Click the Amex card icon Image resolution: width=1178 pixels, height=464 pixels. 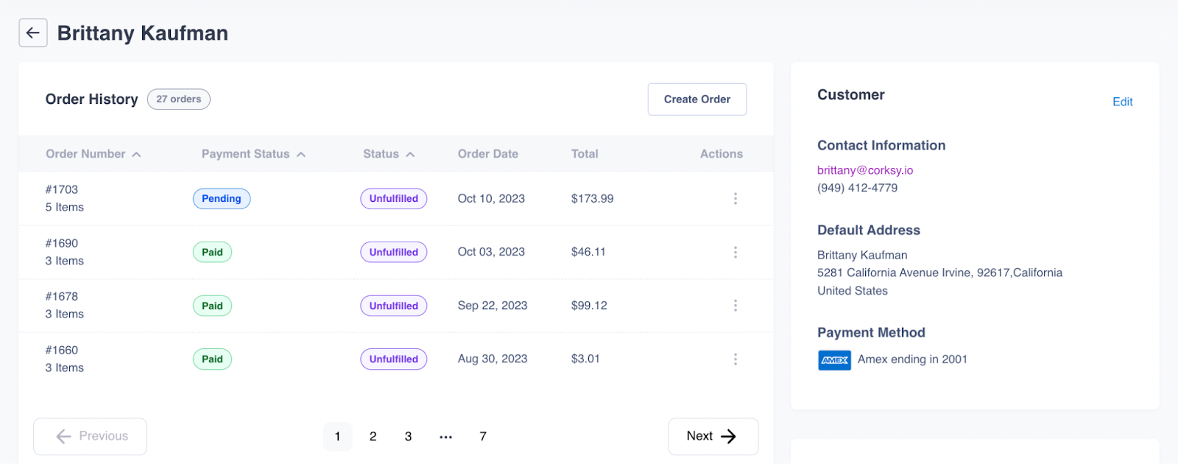834,360
